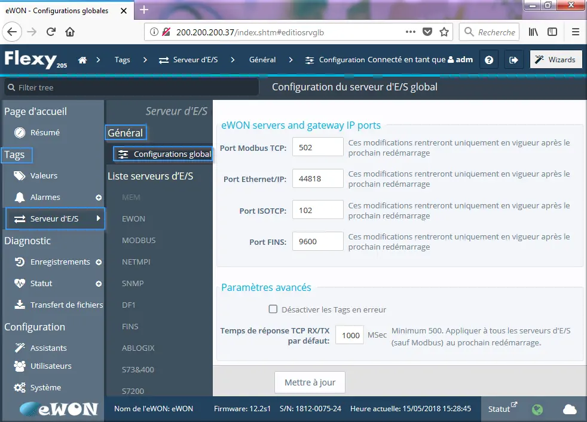Select Configurations global menu entry
Image resolution: width=587 pixels, height=422 pixels.
(163, 154)
